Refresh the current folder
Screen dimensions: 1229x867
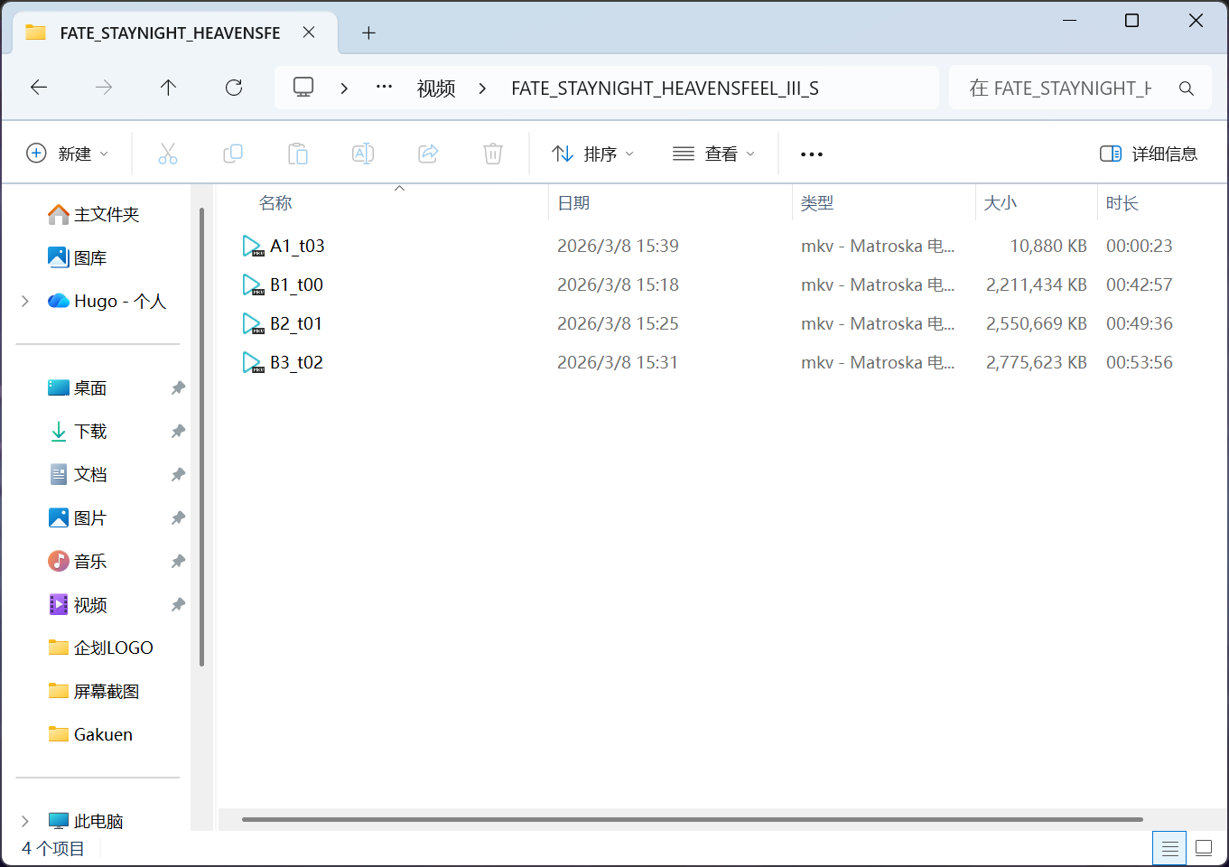(234, 88)
